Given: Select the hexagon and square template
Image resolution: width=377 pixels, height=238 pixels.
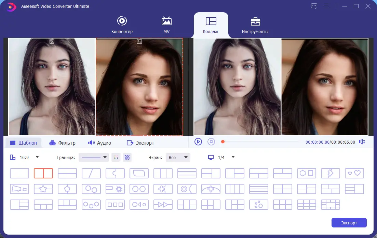Looking at the screenshot, I should click(x=307, y=173).
